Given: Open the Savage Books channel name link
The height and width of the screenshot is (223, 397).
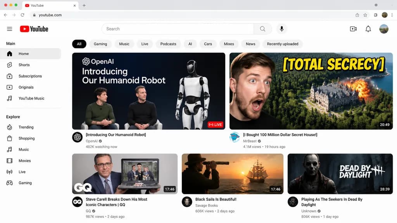Looking at the screenshot, I should (206, 206).
